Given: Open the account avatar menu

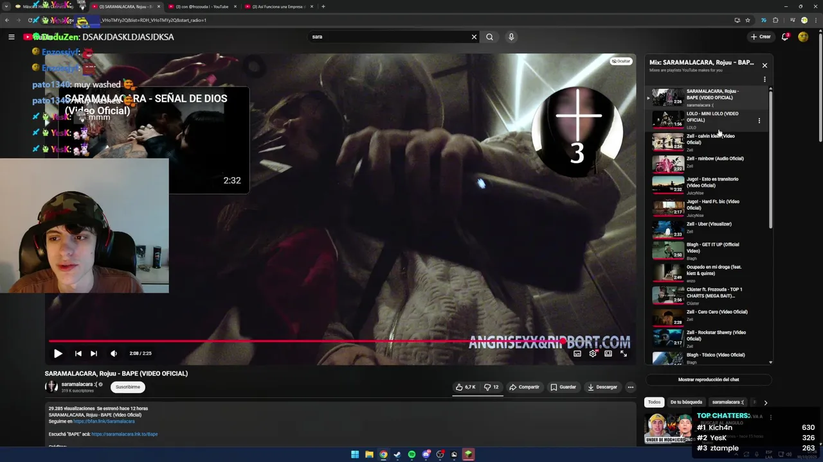Looking at the screenshot, I should [803, 37].
